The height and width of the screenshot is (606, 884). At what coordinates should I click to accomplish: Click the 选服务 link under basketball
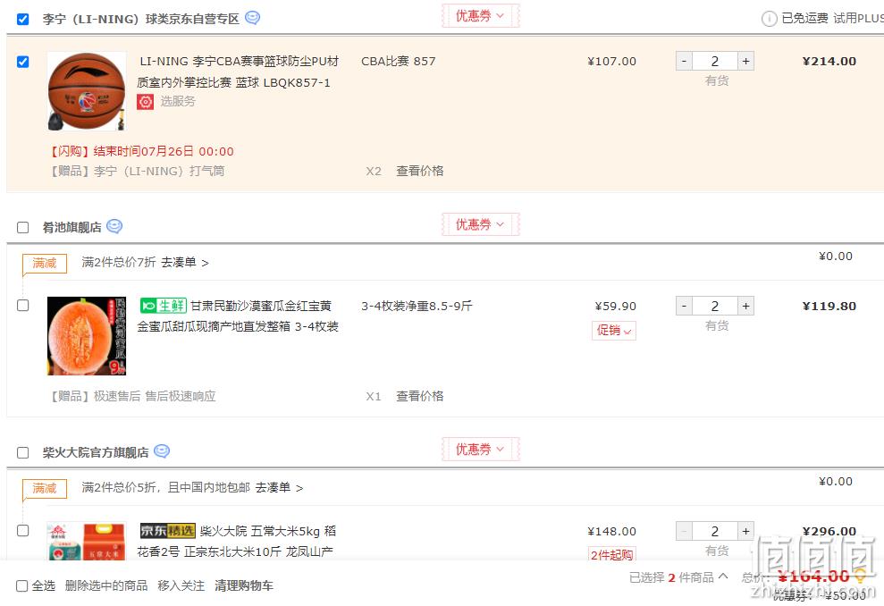coord(178,102)
